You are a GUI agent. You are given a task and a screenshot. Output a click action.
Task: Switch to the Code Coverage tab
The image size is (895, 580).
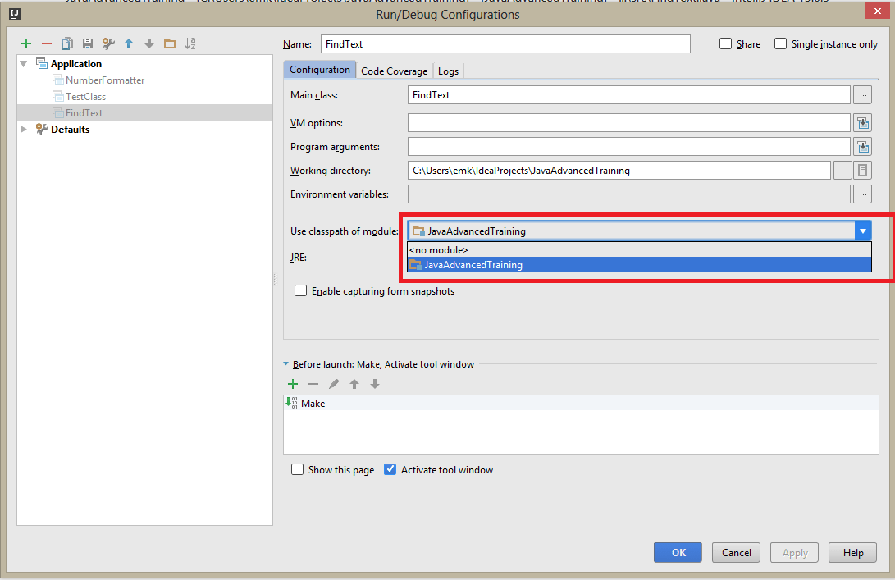[x=394, y=71]
